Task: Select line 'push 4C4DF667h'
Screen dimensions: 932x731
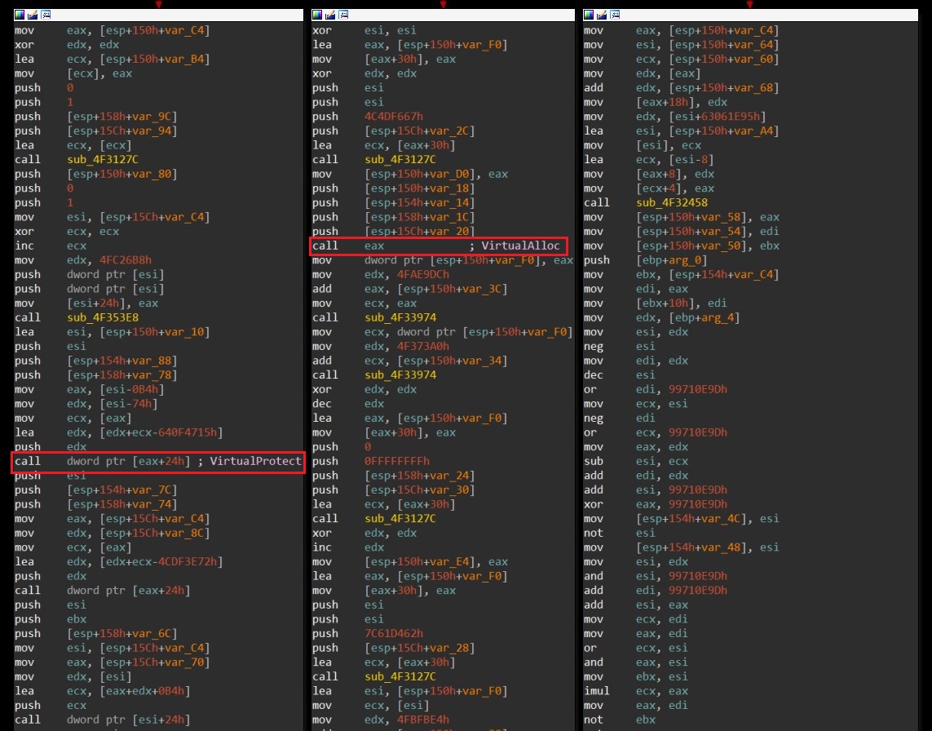Action: pyautogui.click(x=368, y=116)
